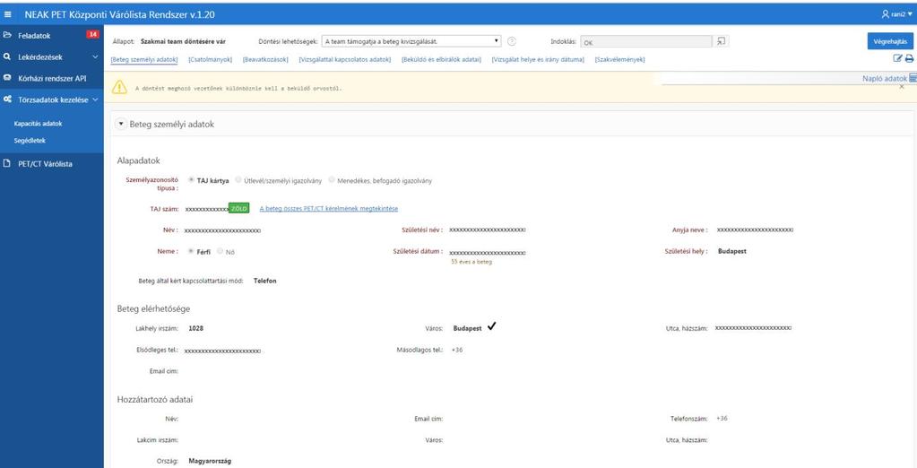This screenshot has width=917, height=468.
Task: Click the Indoklás text field
Action: click(646, 42)
